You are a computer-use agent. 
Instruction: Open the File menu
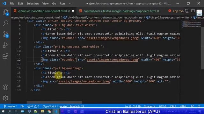point(12,3)
